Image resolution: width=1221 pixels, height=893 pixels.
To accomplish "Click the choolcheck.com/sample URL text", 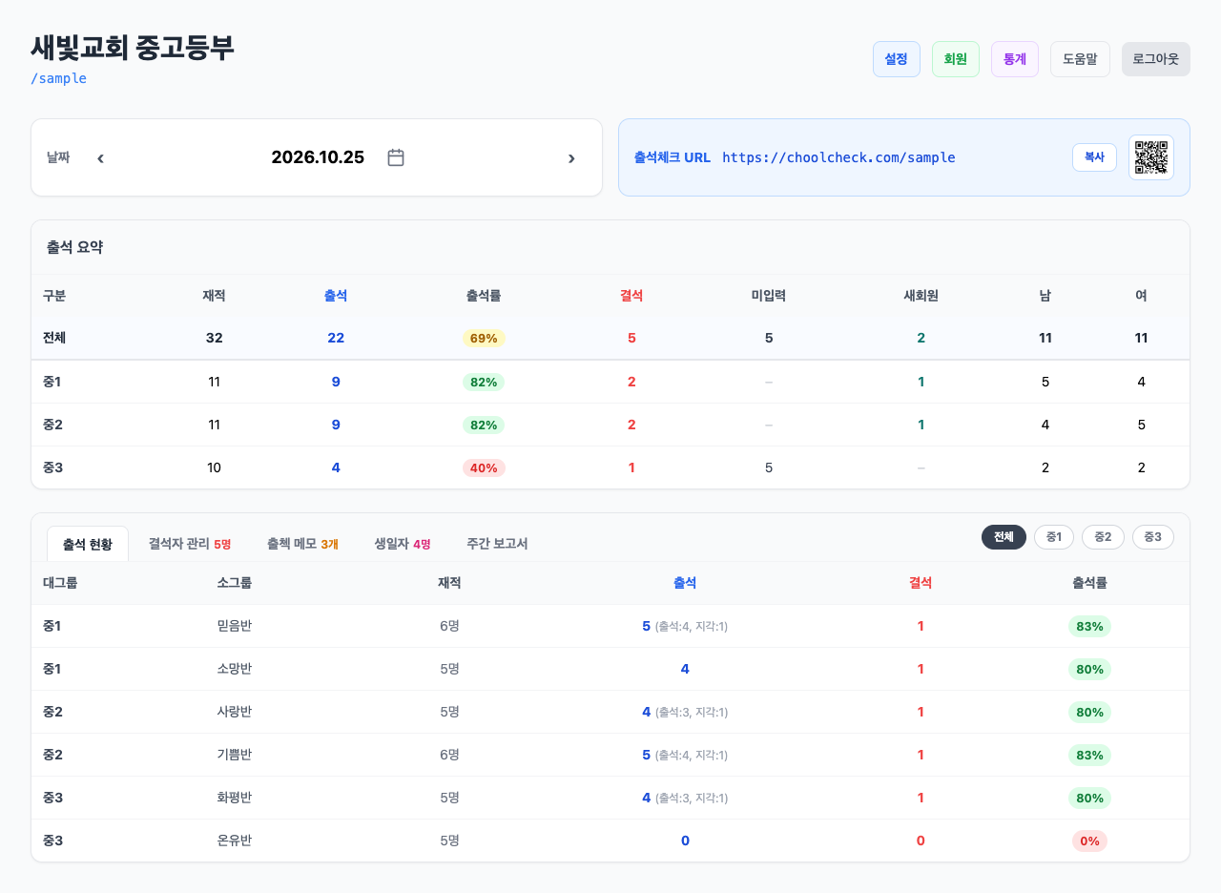I will [x=838, y=157].
